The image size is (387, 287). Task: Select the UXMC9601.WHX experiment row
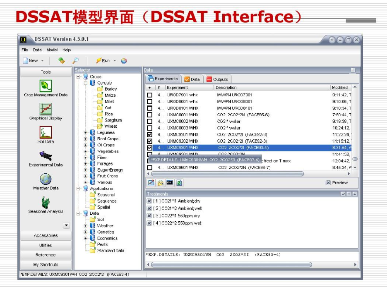(x=249, y=167)
